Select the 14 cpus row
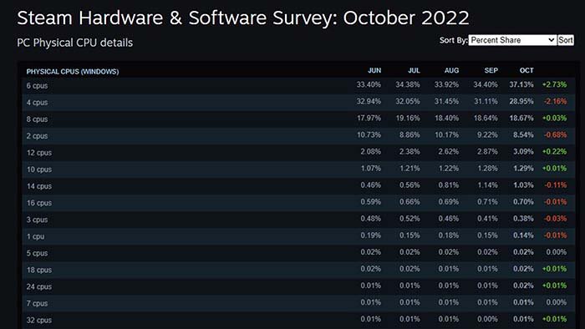The width and height of the screenshot is (585, 329). tap(298, 186)
